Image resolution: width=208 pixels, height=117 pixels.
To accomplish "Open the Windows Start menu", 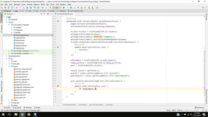I will pyautogui.click(x=3, y=114).
